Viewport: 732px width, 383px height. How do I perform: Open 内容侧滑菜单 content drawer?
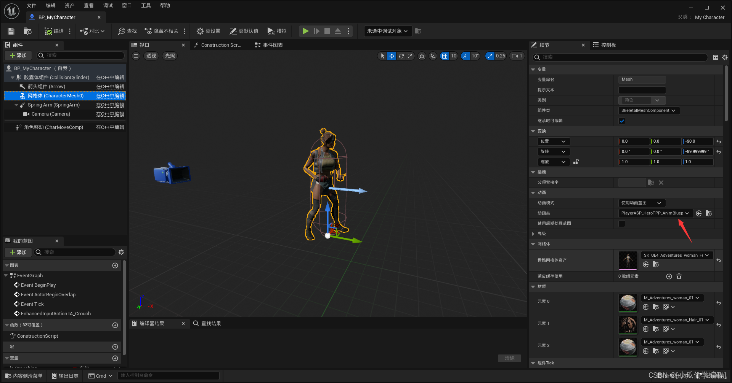(24, 376)
